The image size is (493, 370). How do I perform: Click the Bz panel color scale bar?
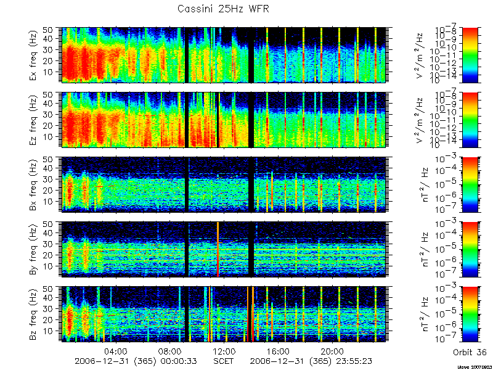click(470, 314)
